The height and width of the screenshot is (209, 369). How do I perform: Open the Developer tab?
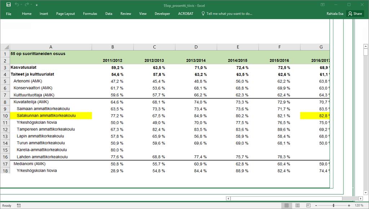tap(163, 14)
